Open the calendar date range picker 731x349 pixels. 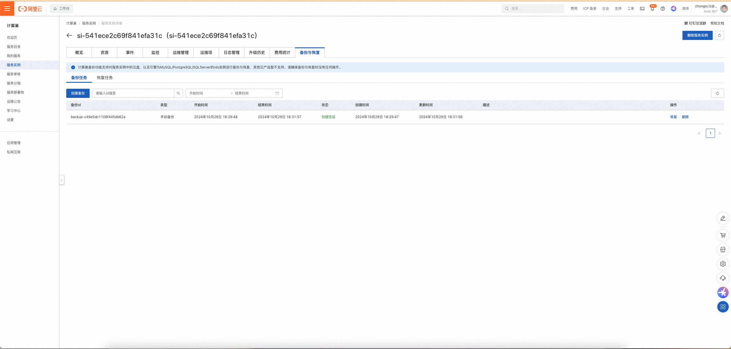pos(277,93)
